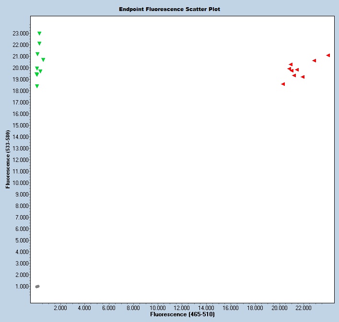This screenshot has width=339, height=322.
Task: Click the 23.000 tick label on the y-axis
Action: (x=20, y=34)
